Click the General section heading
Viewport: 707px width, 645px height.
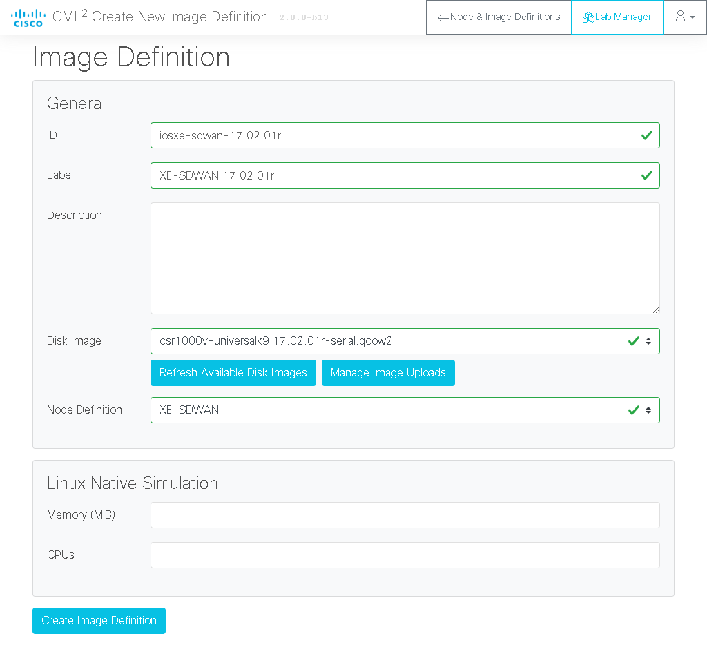coord(76,104)
